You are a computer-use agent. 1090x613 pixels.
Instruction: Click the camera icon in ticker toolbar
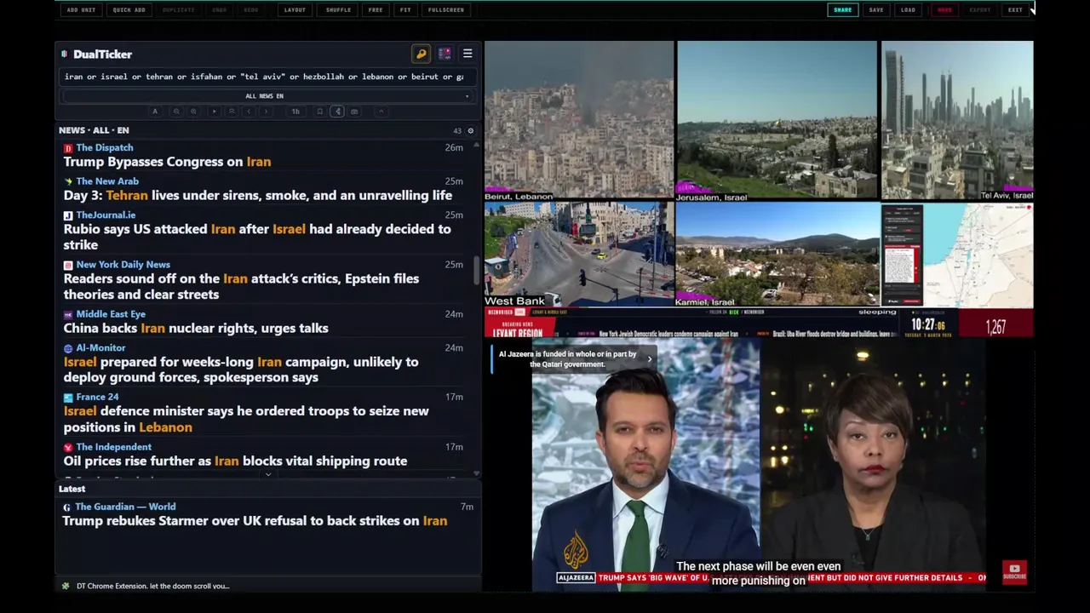pos(354,112)
